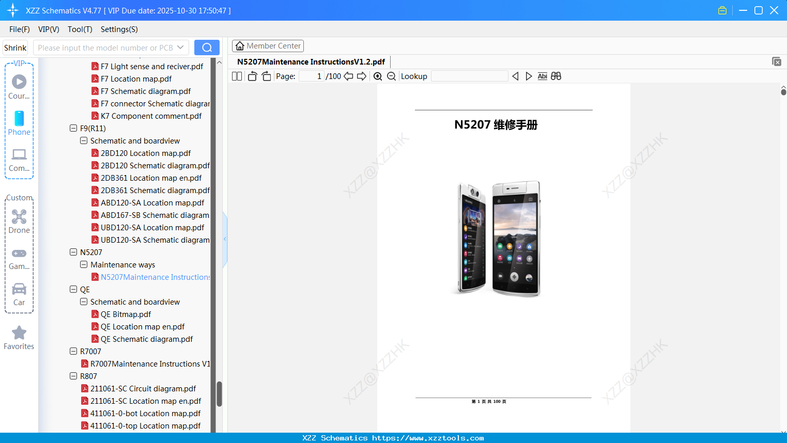Open UBD120-SA Location map.pdf
This screenshot has width=787, height=443.
(152, 227)
